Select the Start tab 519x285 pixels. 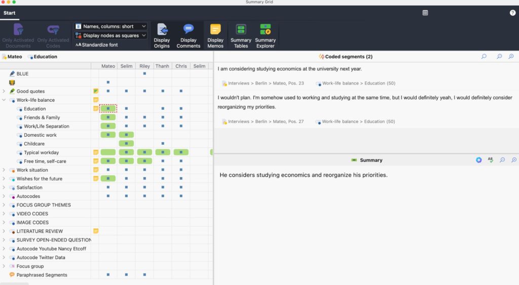9,13
